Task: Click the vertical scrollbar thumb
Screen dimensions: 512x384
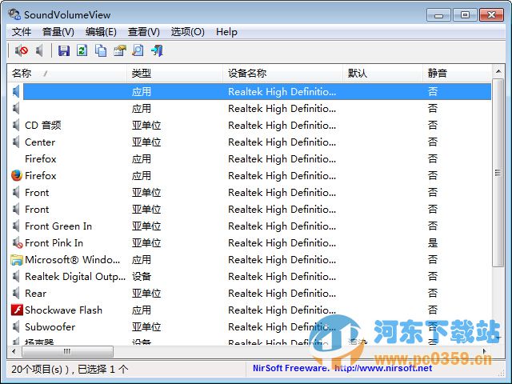Action: pos(498,173)
